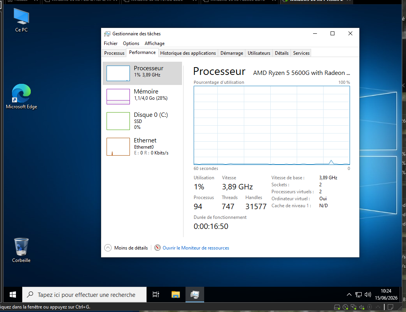Screen dimensions: 406x312
Task: Open Task View in the taskbar
Action: point(156,295)
